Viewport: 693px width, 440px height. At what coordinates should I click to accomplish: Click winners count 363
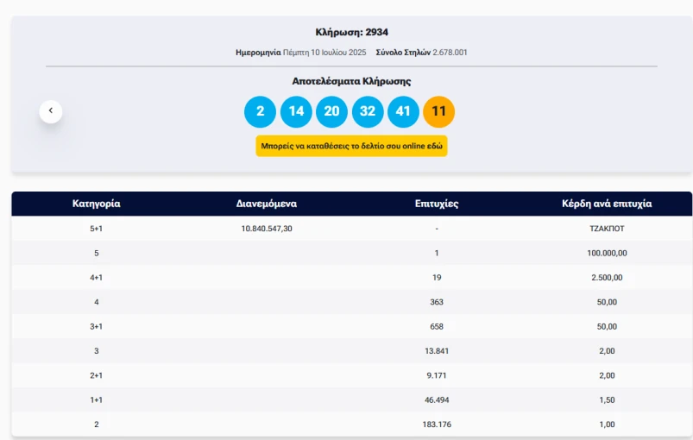(x=437, y=302)
